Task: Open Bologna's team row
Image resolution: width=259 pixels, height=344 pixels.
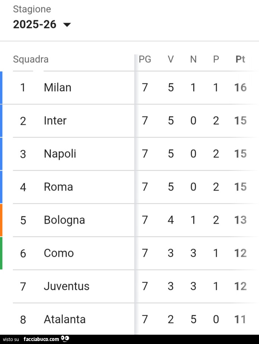Action: [64, 220]
